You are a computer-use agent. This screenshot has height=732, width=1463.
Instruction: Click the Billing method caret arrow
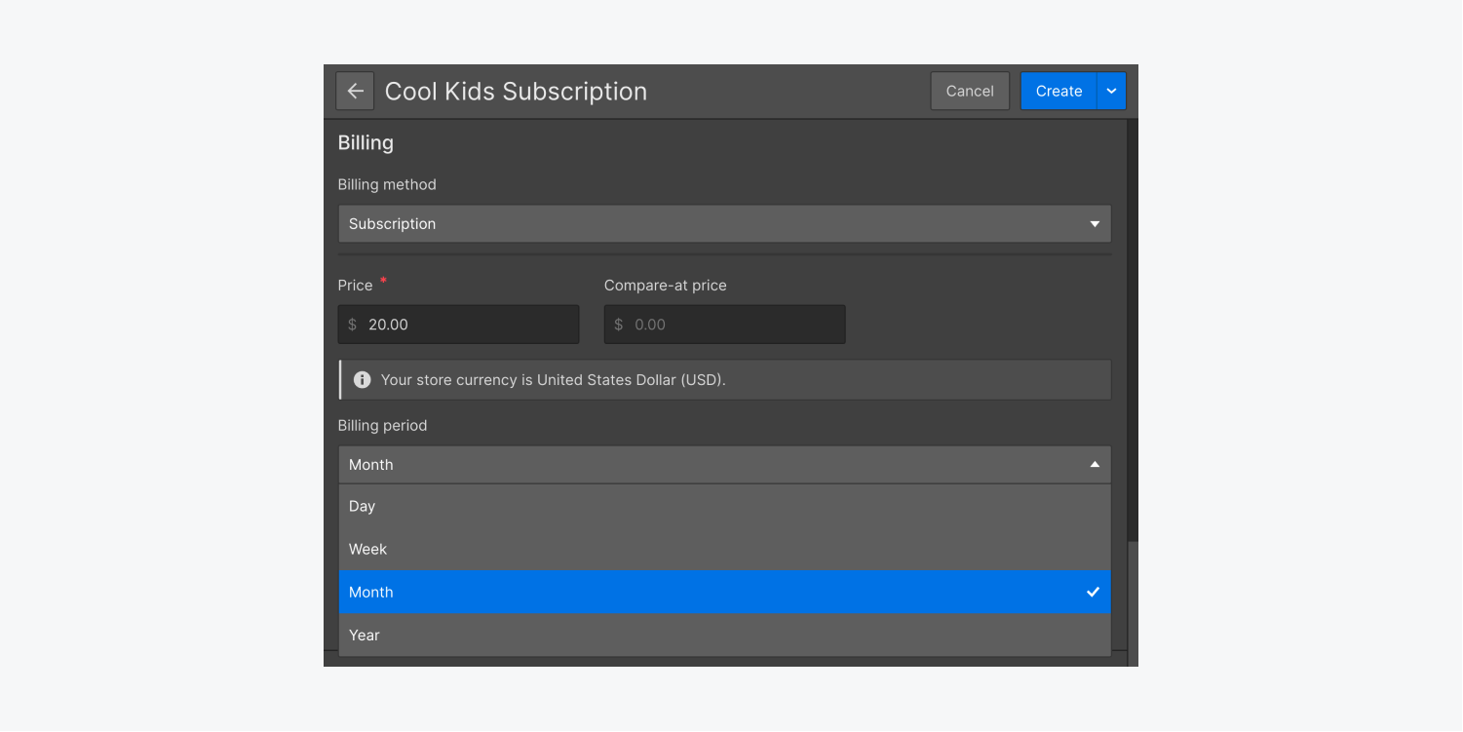point(1095,224)
